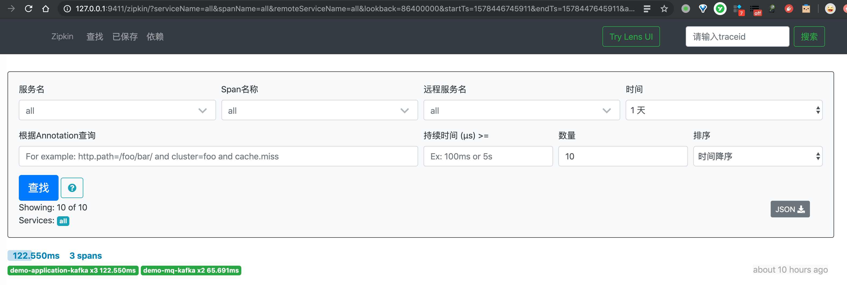Click the Services all badge
Viewport: 847px width, 285px height.
coord(63,221)
